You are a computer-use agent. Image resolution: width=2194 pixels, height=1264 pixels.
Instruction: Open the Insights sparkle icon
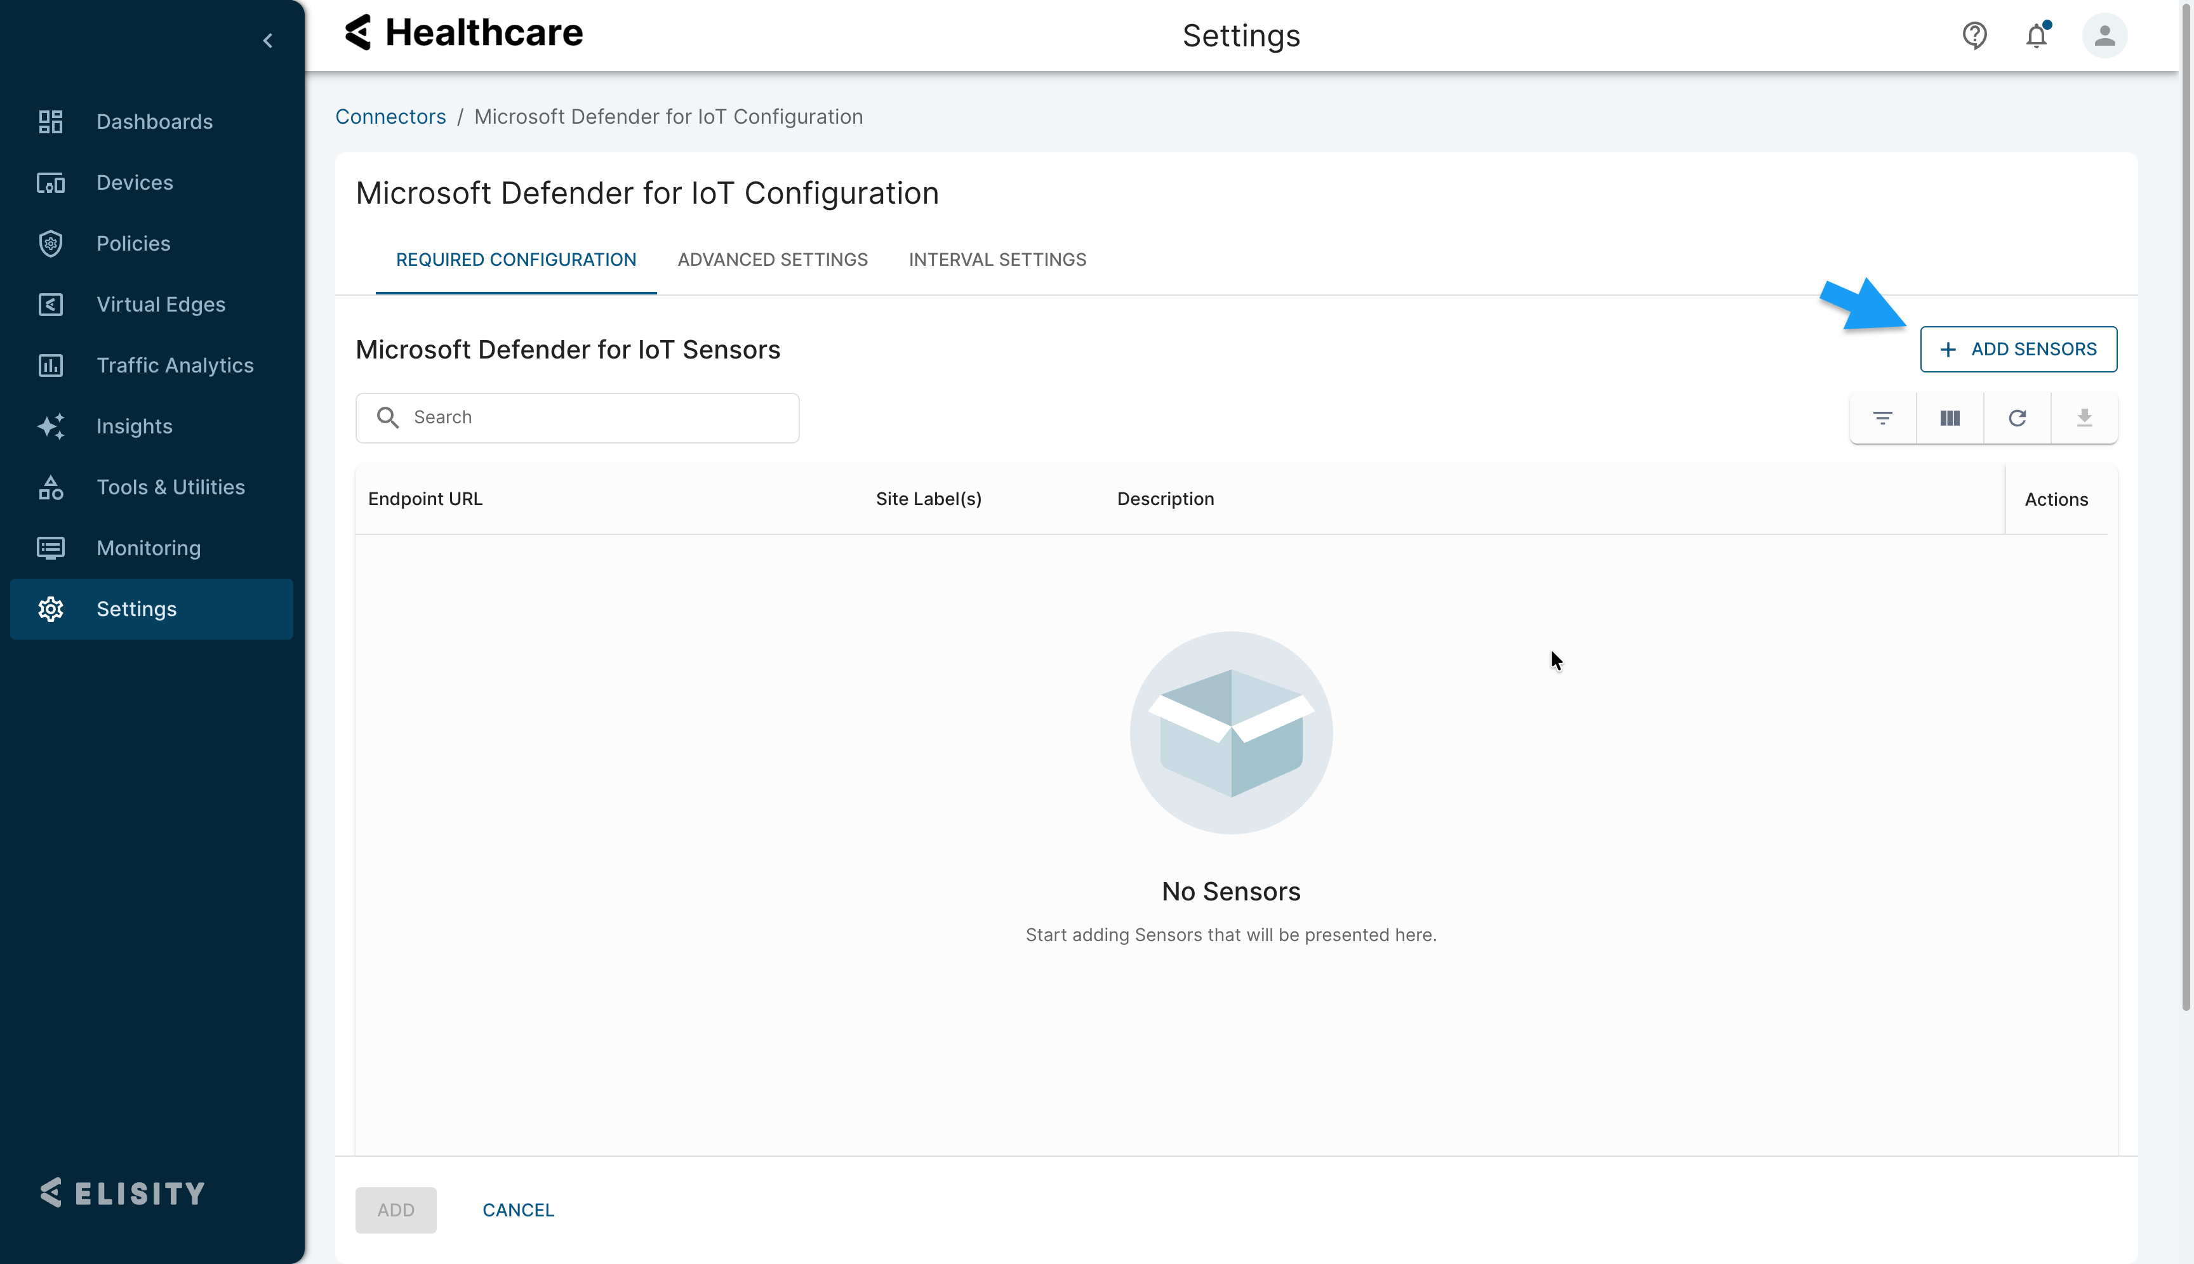pyautogui.click(x=51, y=426)
